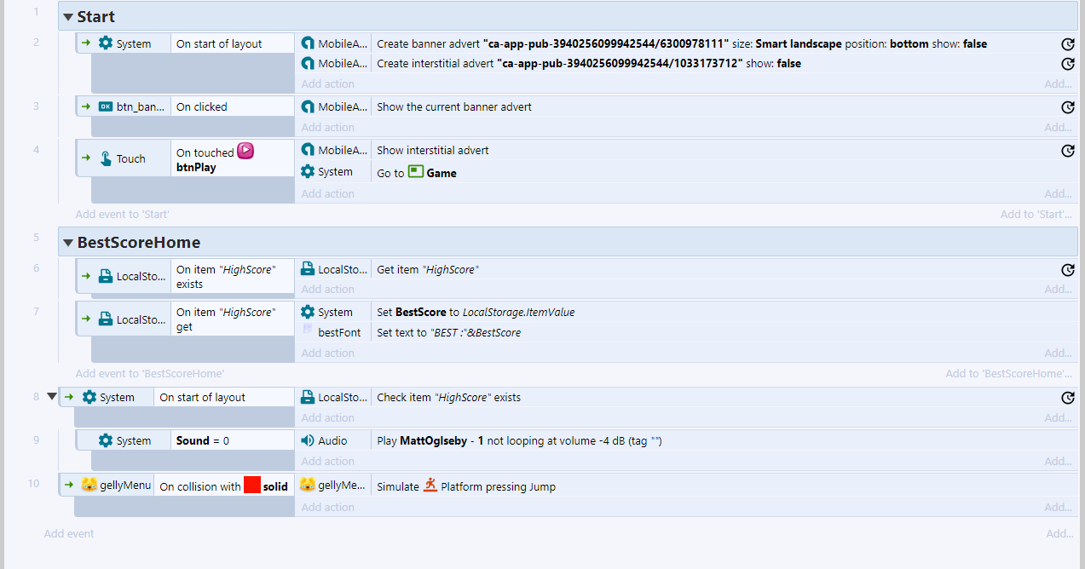This screenshot has width=1085, height=569.
Task: Click the btn_banner OK button object icon
Action: click(106, 106)
